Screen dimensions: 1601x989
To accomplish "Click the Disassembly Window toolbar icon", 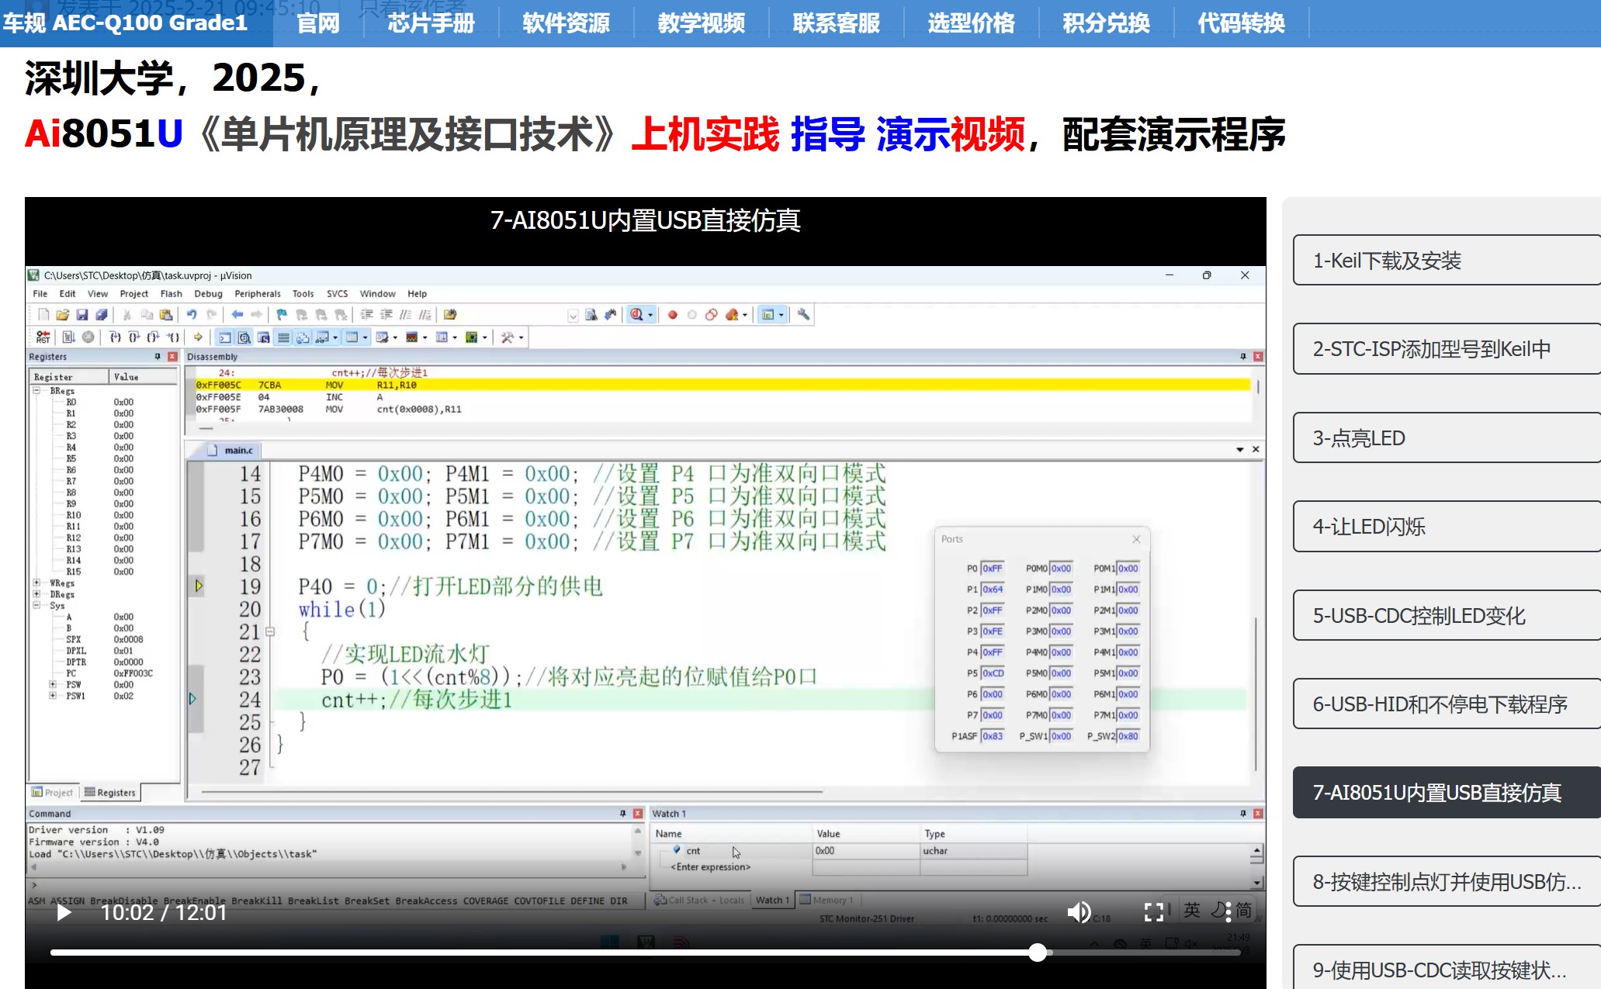I will point(244,337).
